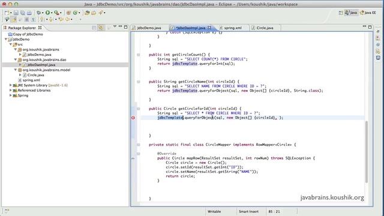
Task: Click the Run External Tools icon
Action: coord(56,13)
